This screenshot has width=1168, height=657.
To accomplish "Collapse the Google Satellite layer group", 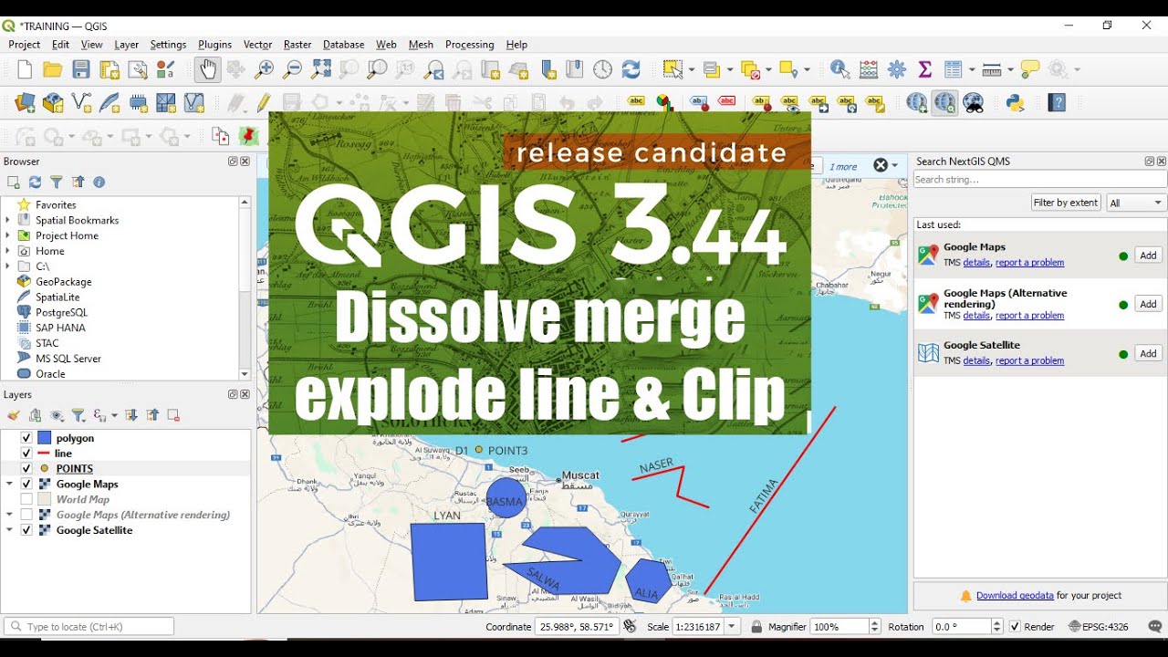I will click(x=9, y=530).
